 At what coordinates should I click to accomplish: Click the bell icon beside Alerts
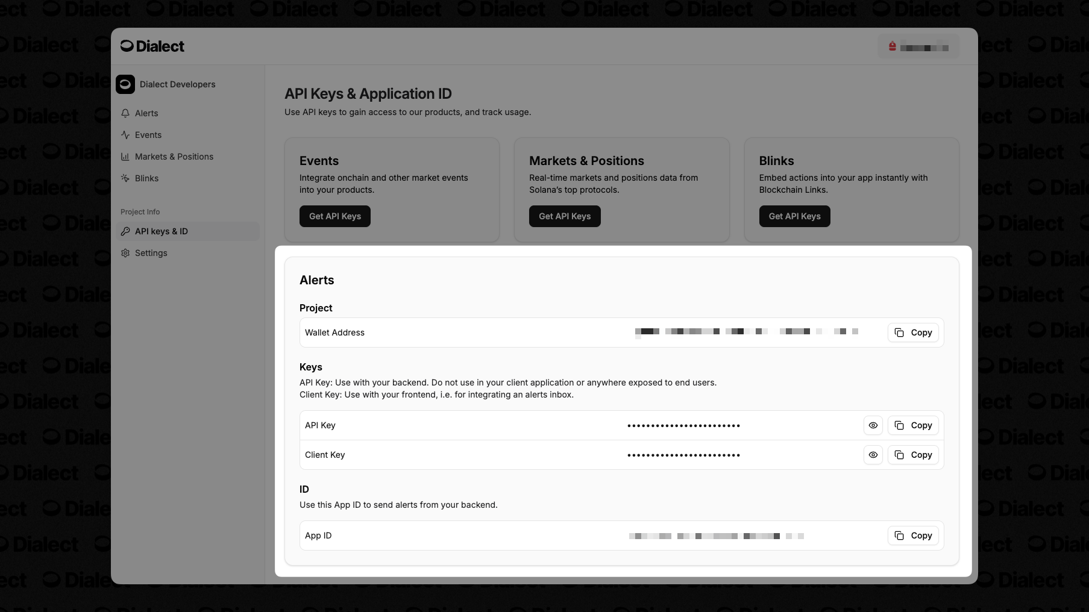point(125,113)
